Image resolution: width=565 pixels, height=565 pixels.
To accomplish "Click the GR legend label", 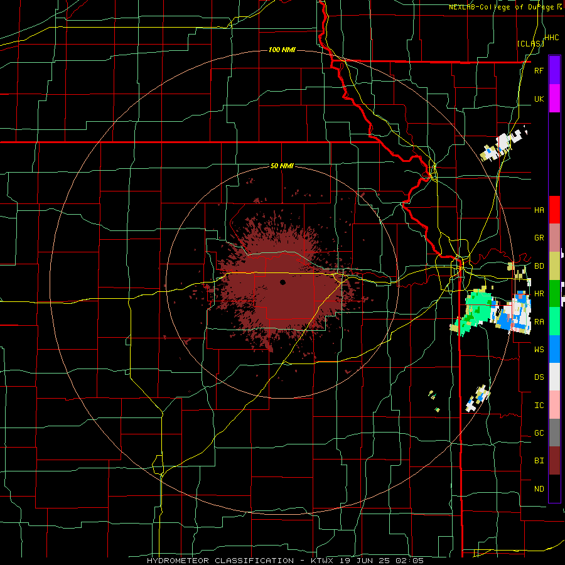I will click(539, 238).
